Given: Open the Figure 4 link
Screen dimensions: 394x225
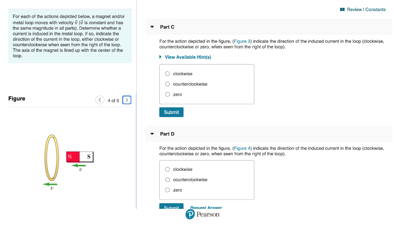Looking at the screenshot, I should (x=242, y=148).
